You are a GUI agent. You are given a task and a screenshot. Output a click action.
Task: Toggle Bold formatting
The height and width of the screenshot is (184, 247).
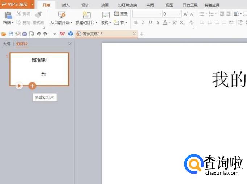136,23
